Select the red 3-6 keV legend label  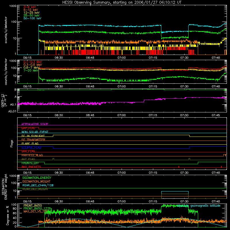(30, 7)
